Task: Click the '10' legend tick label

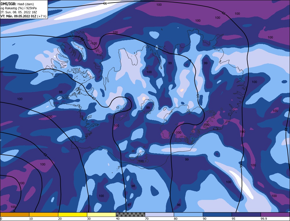Action: click(x=31, y=219)
